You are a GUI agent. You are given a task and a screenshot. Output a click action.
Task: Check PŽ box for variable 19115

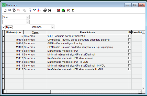tap(129, 69)
